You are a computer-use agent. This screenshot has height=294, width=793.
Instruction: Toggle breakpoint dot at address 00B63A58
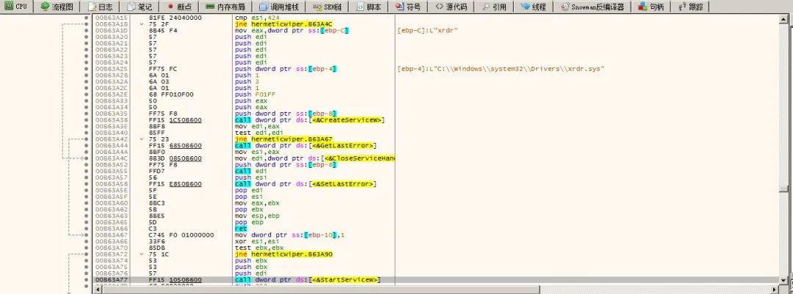click(x=87, y=183)
